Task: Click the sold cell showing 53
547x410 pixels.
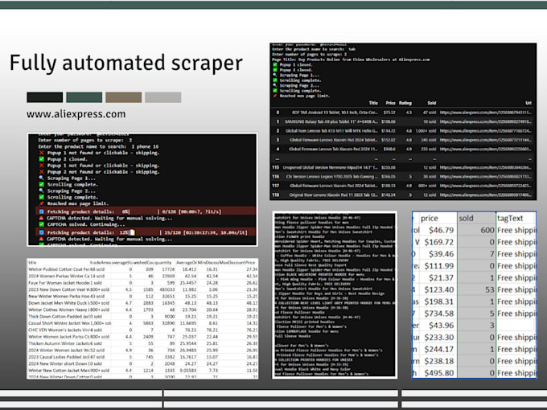Action: pyautogui.click(x=476, y=289)
